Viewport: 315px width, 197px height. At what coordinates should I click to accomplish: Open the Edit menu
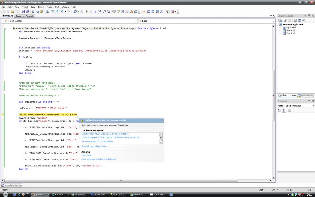click(x=10, y=7)
